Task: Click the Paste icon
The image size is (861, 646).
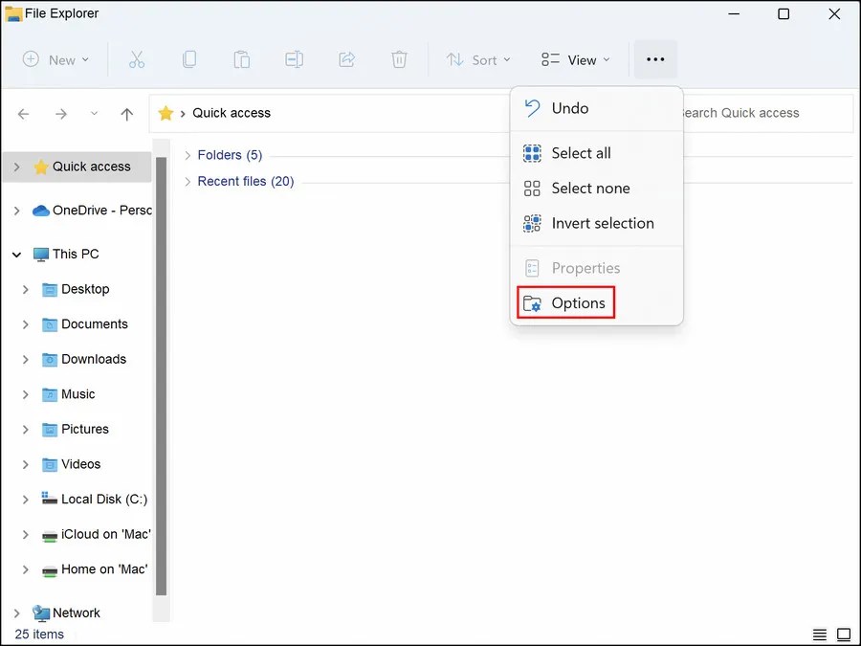Action: (x=242, y=59)
